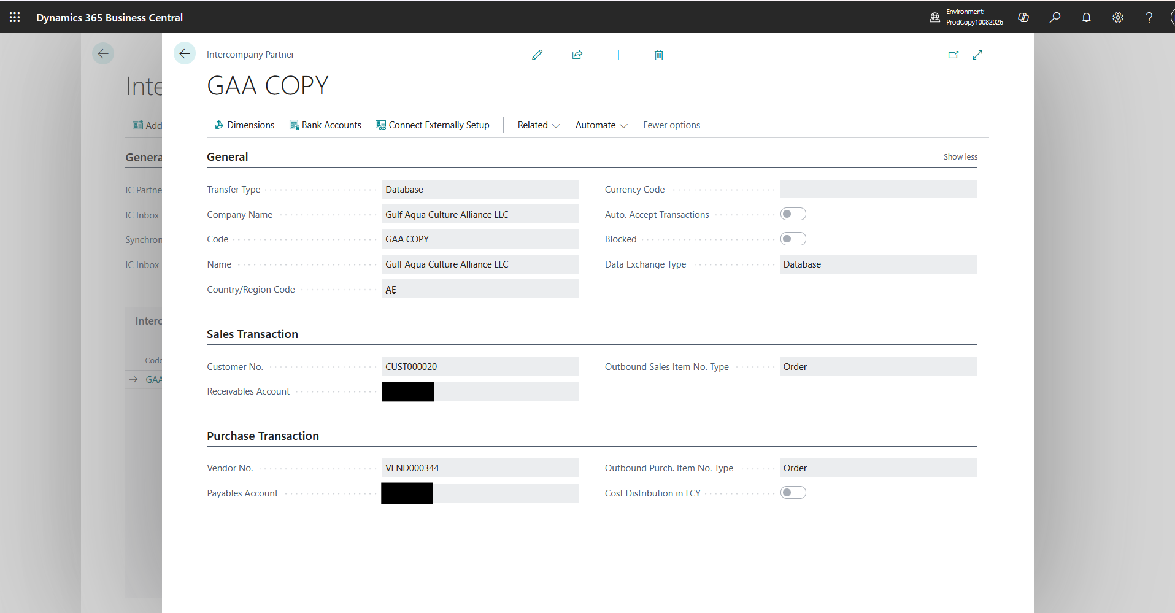1175x613 pixels.
Task: Open Data Exchange Type field
Action: (878, 264)
